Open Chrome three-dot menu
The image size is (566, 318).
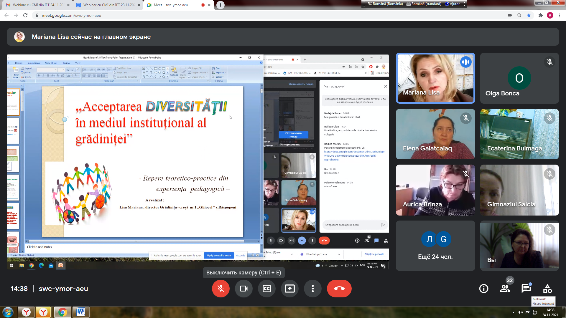click(560, 15)
